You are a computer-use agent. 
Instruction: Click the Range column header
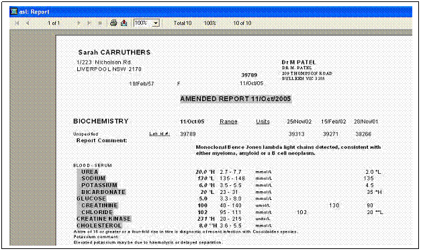coord(228,121)
